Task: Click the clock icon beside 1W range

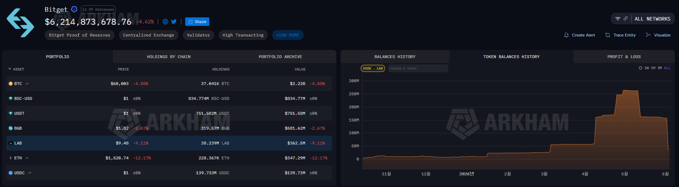Action: pos(640,68)
